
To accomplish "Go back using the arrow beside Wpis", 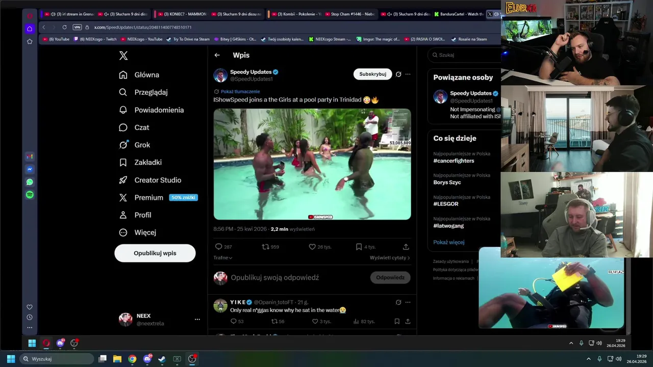I will (x=217, y=55).
